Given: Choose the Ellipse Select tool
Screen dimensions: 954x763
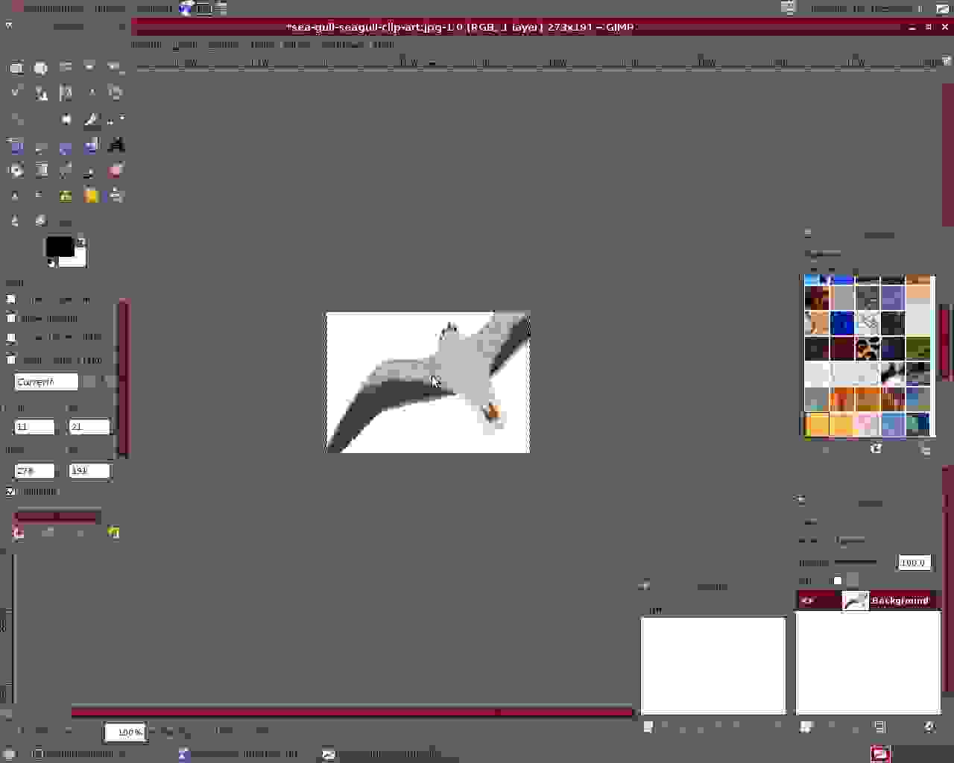Looking at the screenshot, I should pos(40,68).
